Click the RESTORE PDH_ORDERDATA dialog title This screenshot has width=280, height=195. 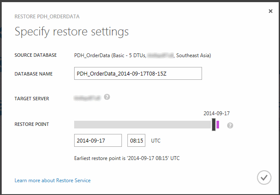click(x=47, y=17)
